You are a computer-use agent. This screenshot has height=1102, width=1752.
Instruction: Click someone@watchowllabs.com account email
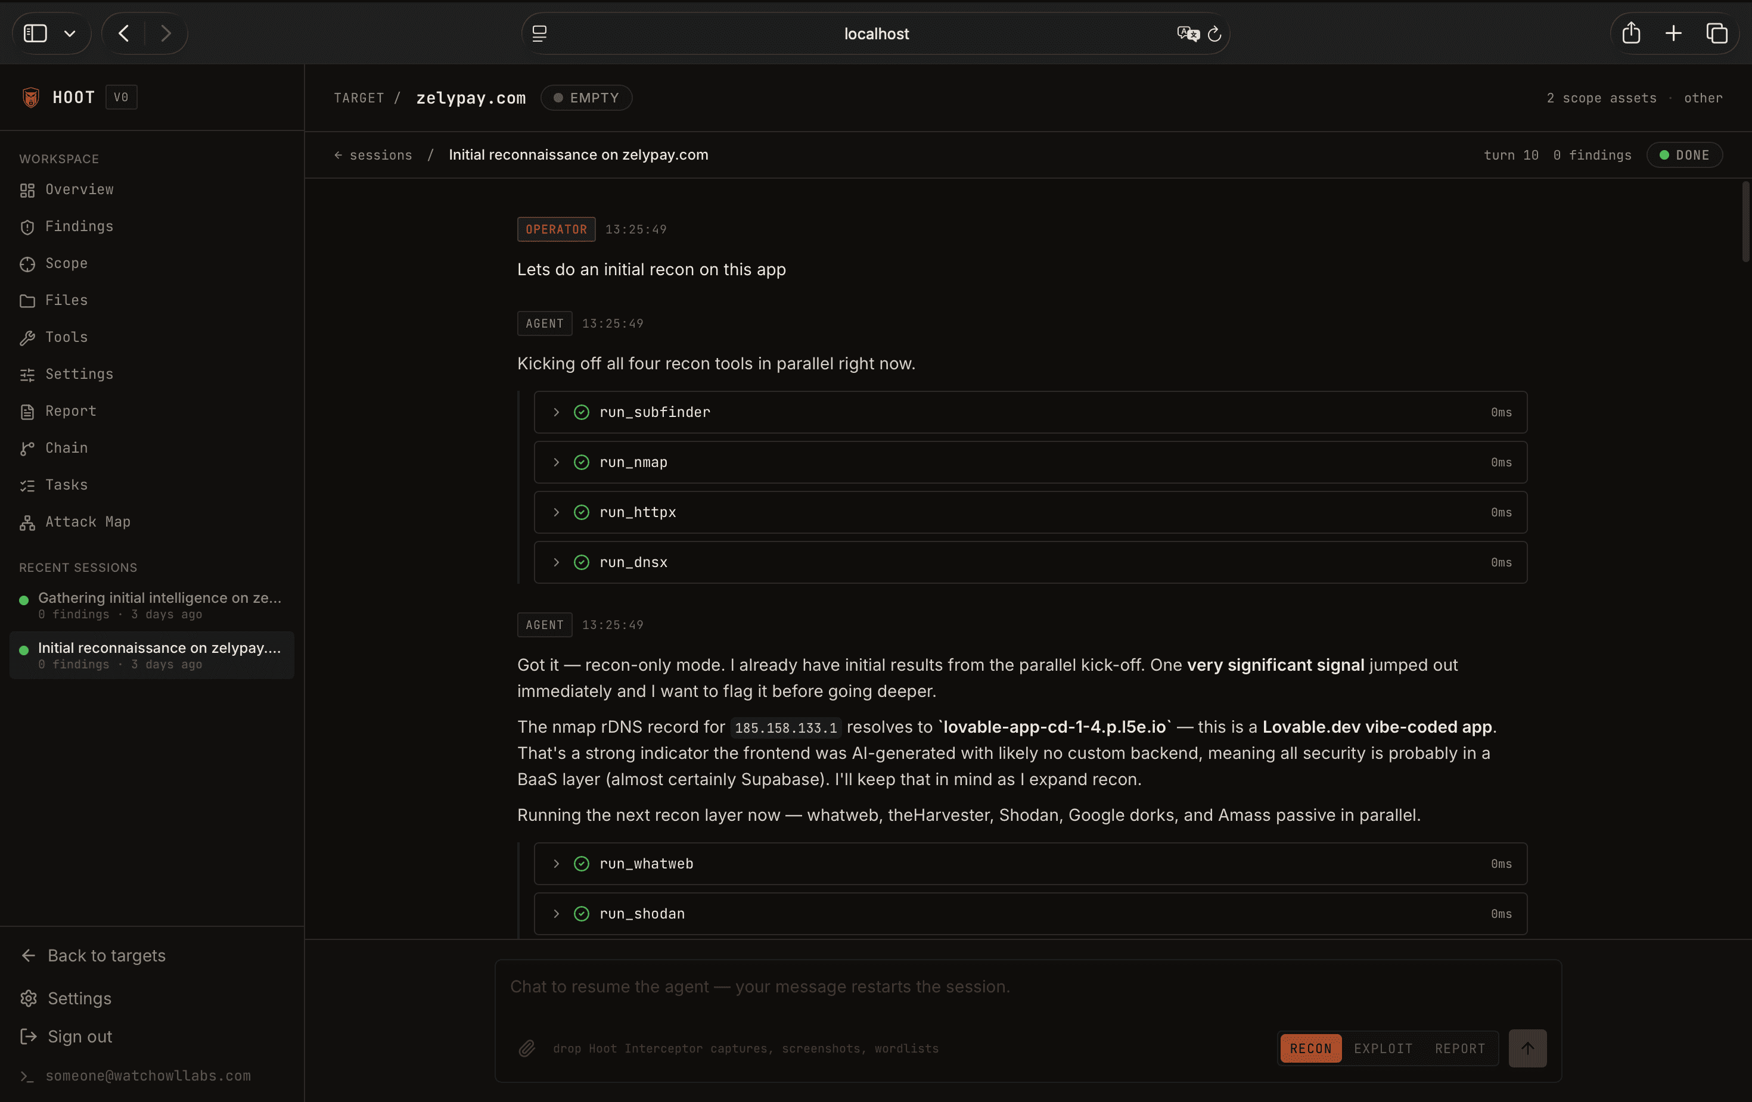[148, 1075]
